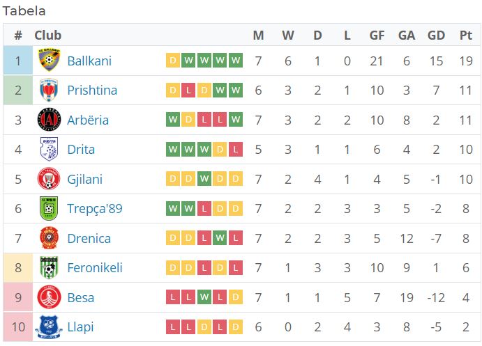
Task: Click the Besa red club badge
Action: pyautogui.click(x=49, y=297)
